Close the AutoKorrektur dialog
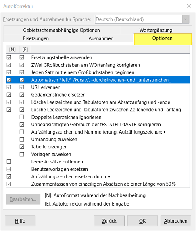The image size is (196, 231). [189, 6]
